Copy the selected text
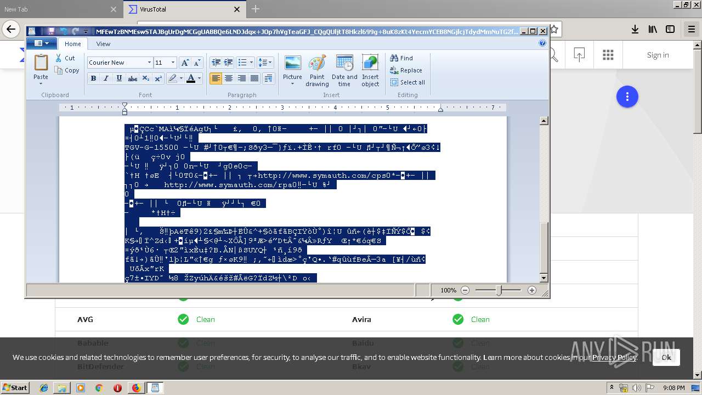This screenshot has height=395, width=702. tap(67, 70)
